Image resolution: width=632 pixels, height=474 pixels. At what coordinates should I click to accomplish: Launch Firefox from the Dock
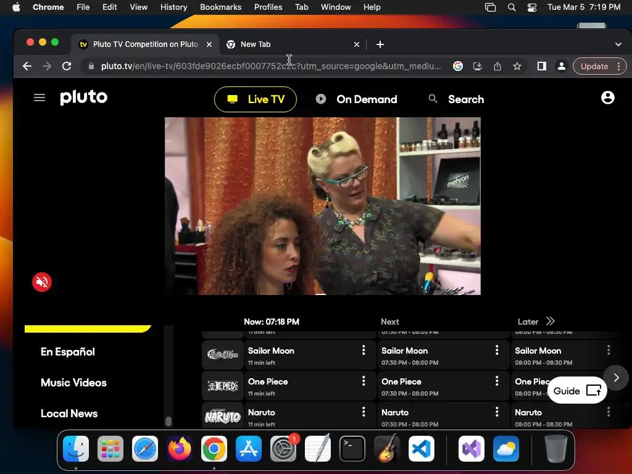(180, 449)
